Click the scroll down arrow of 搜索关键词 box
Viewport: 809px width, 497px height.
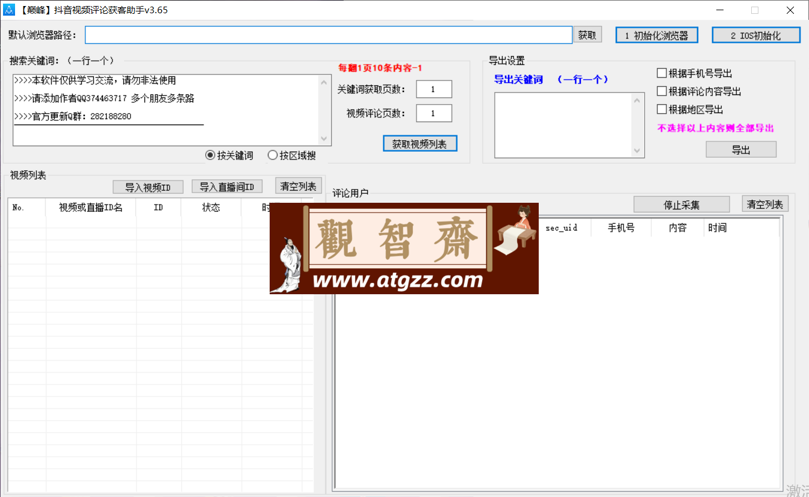[325, 138]
